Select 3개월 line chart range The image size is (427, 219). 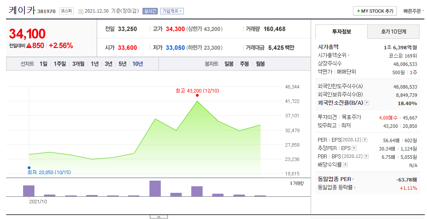[x=78, y=64]
